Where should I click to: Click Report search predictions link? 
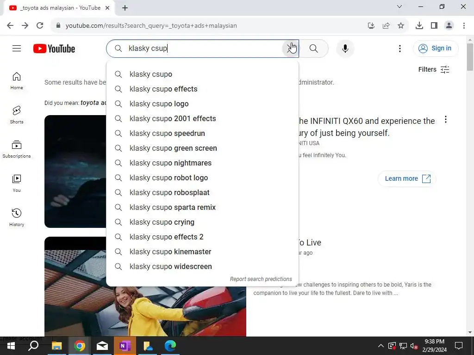pyautogui.click(x=261, y=279)
